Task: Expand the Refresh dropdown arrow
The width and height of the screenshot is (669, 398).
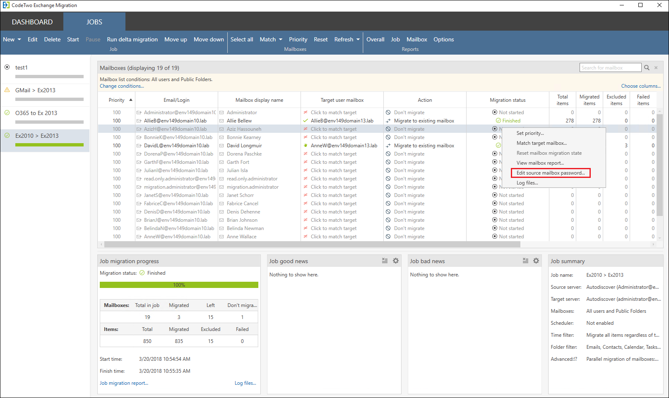Action: (x=358, y=39)
